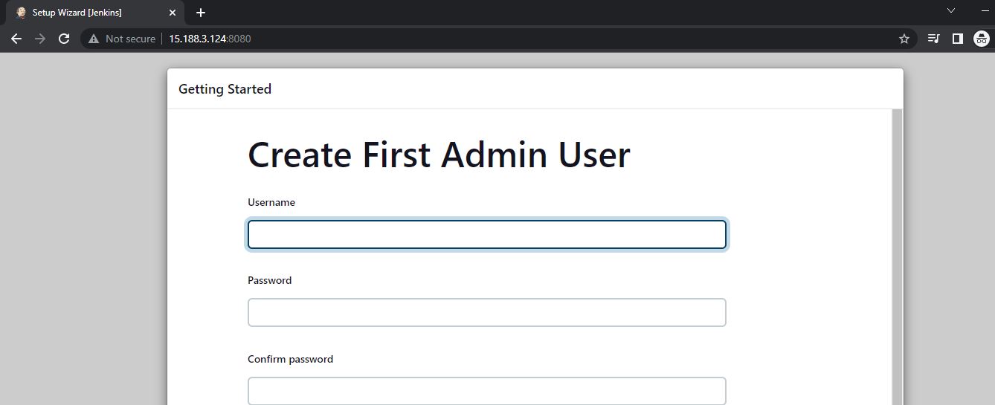The height and width of the screenshot is (405, 995).
Task: Click the Jenkins favicon on the tab
Action: [x=21, y=13]
